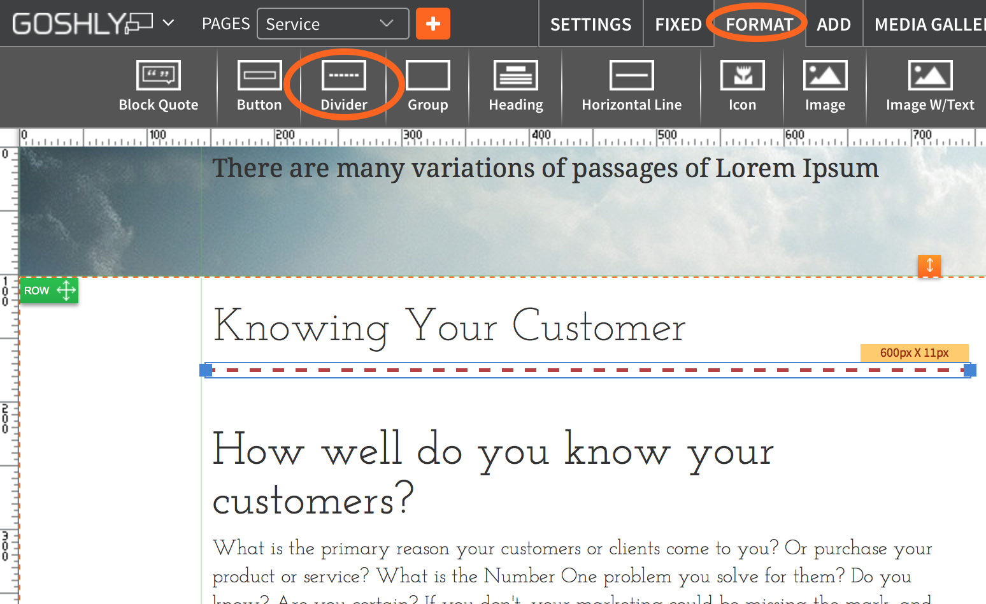Choose the Icon element tool
986x604 pixels.
click(742, 86)
